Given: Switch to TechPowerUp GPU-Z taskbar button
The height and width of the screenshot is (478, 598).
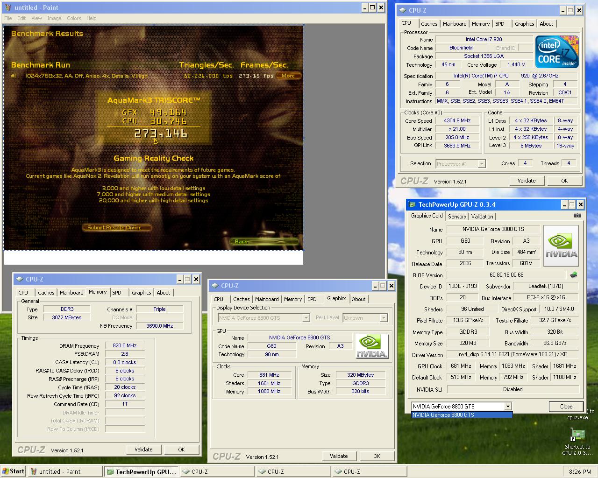Looking at the screenshot, I should point(141,471).
